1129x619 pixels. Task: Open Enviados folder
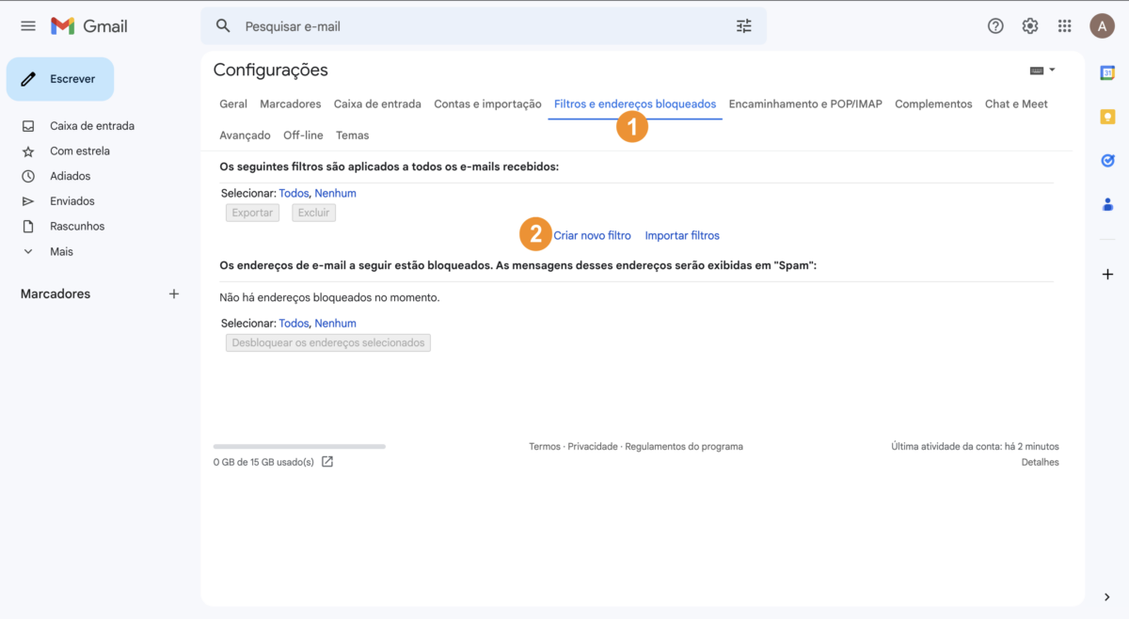pos(72,201)
